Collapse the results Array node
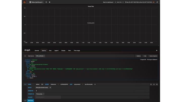 tap(26, 77)
